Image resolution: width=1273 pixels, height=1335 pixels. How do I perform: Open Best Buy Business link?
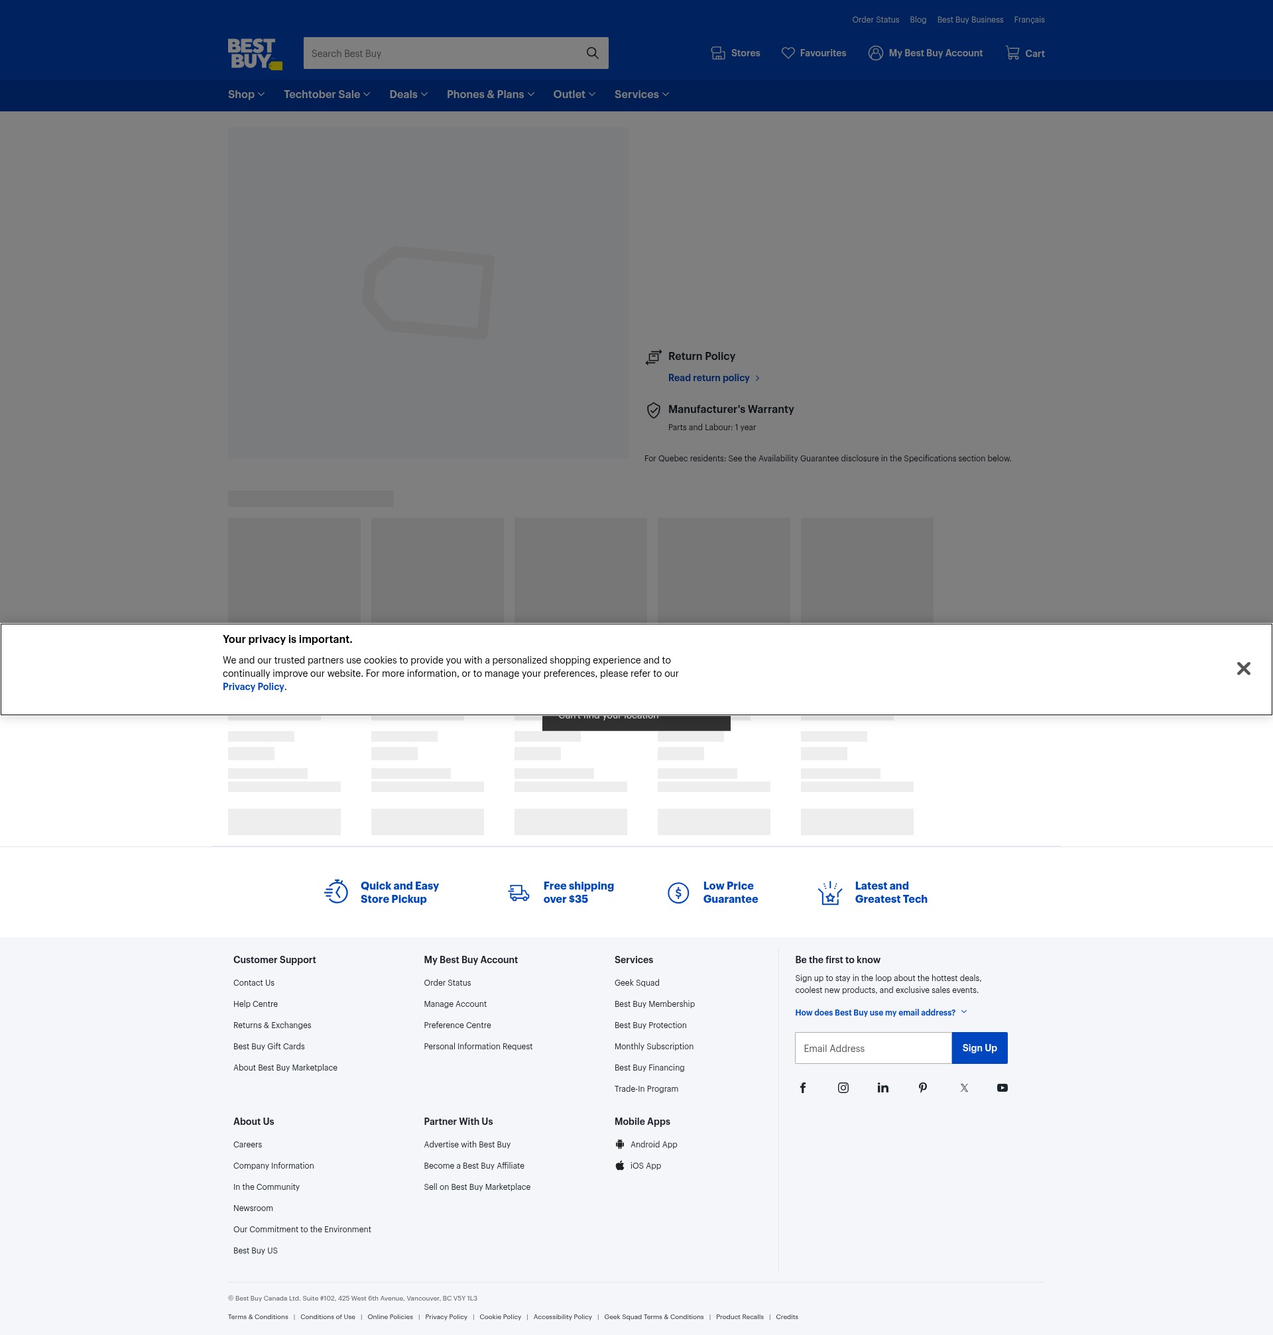tap(971, 20)
